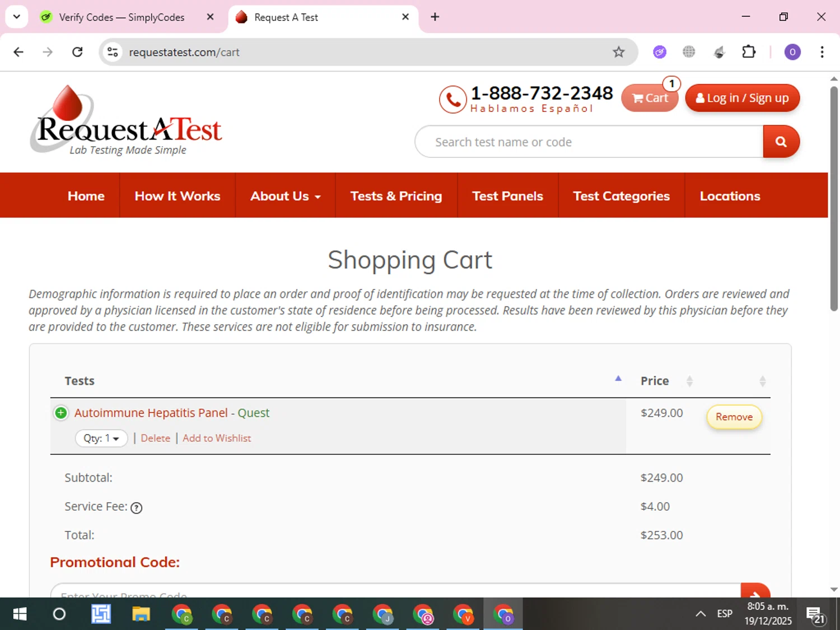Open the Qty: 1 quantity dropdown
Image resolution: width=840 pixels, height=630 pixels.
(x=101, y=438)
